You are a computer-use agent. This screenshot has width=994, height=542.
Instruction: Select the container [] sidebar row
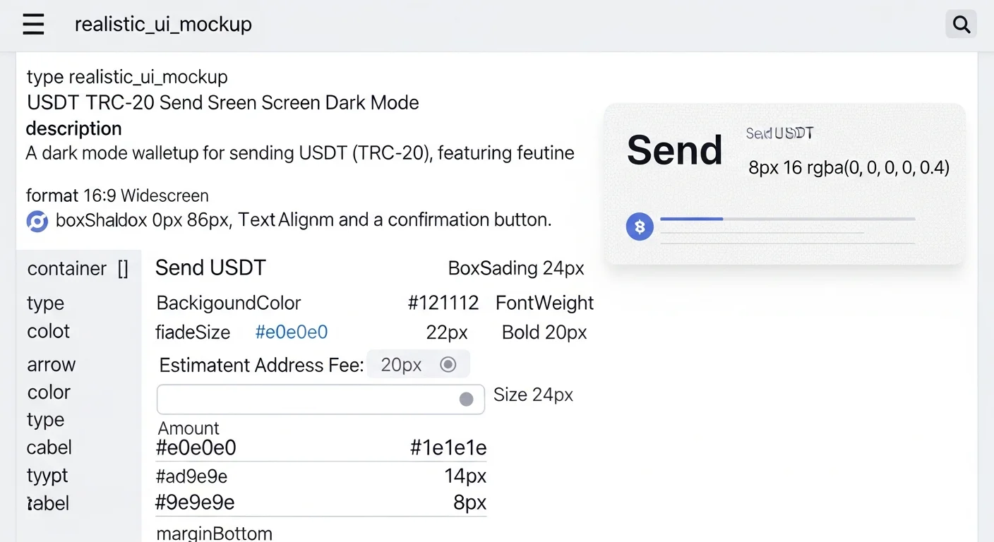(78, 269)
